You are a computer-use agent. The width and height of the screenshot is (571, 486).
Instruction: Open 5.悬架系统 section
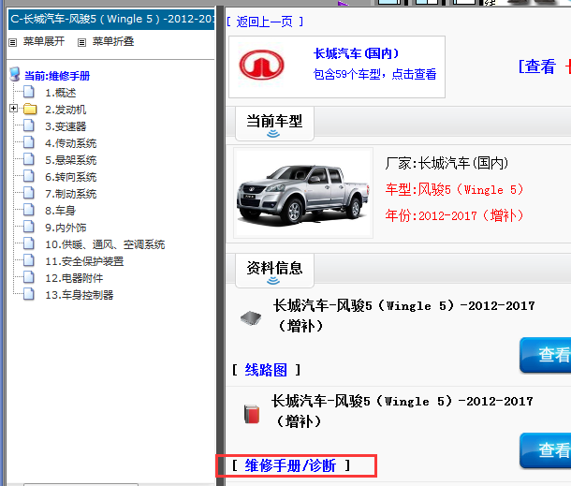pyautogui.click(x=70, y=160)
